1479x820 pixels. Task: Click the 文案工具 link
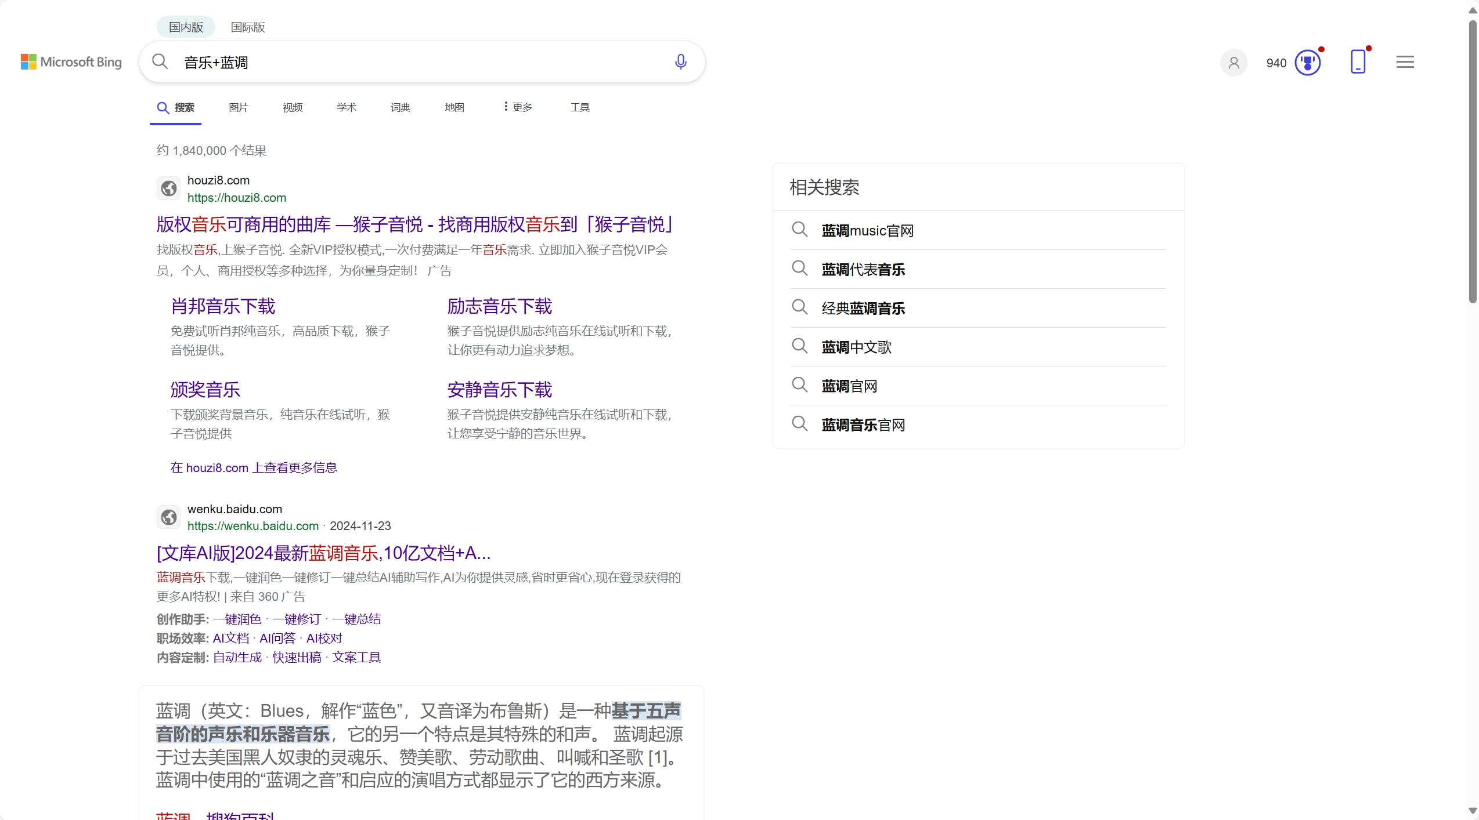(356, 658)
